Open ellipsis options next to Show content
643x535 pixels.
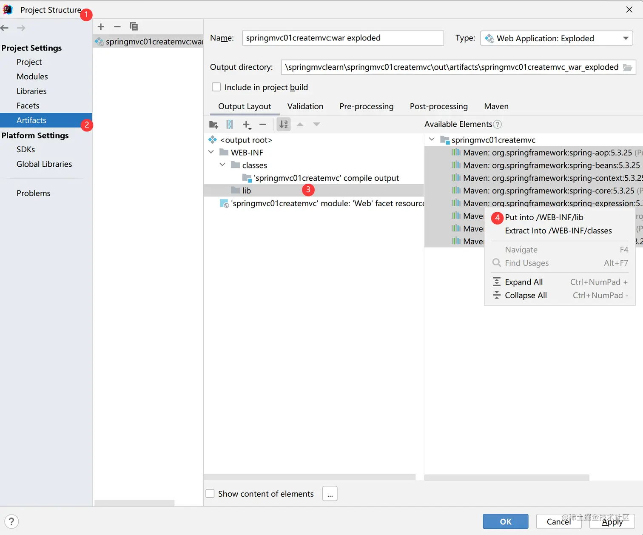[x=330, y=494]
